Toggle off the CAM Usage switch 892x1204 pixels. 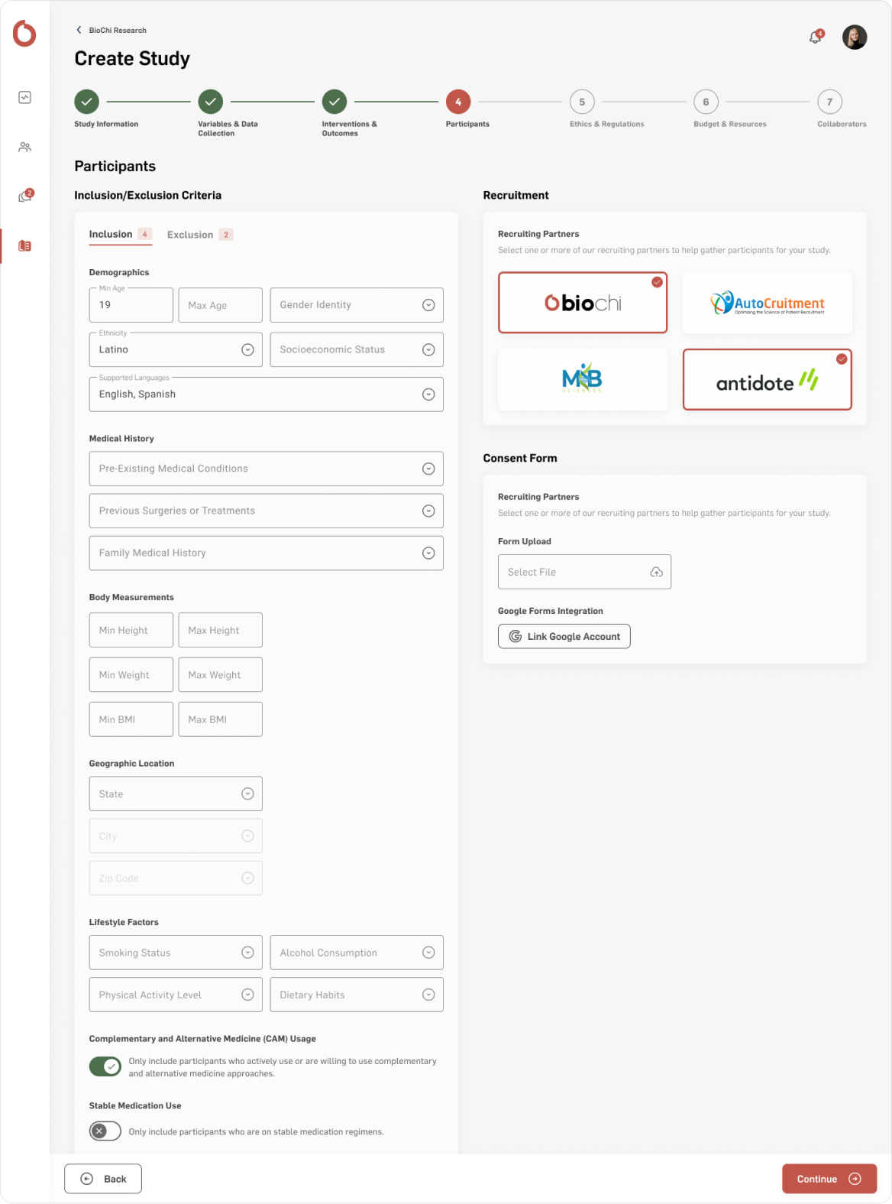tap(105, 1066)
